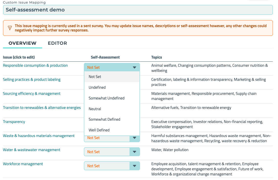278x180 pixels.
Task: Click the warning triangle icon in banner
Action: pyautogui.click(x=10, y=28)
